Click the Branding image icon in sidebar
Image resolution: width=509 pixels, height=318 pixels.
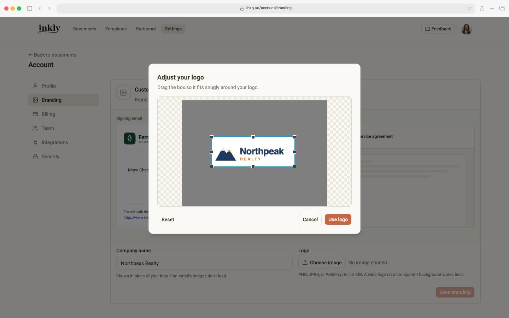(35, 100)
